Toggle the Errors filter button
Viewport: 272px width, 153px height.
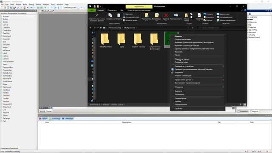coord(43,119)
